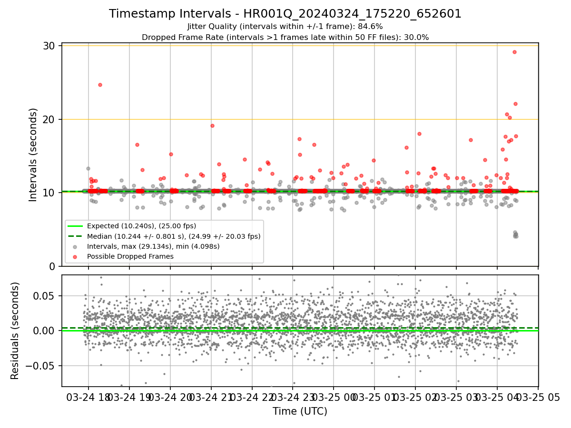The height and width of the screenshot is (428, 571).
Task: Click the x-axis tick label "03-25 05"
Action: click(539, 397)
